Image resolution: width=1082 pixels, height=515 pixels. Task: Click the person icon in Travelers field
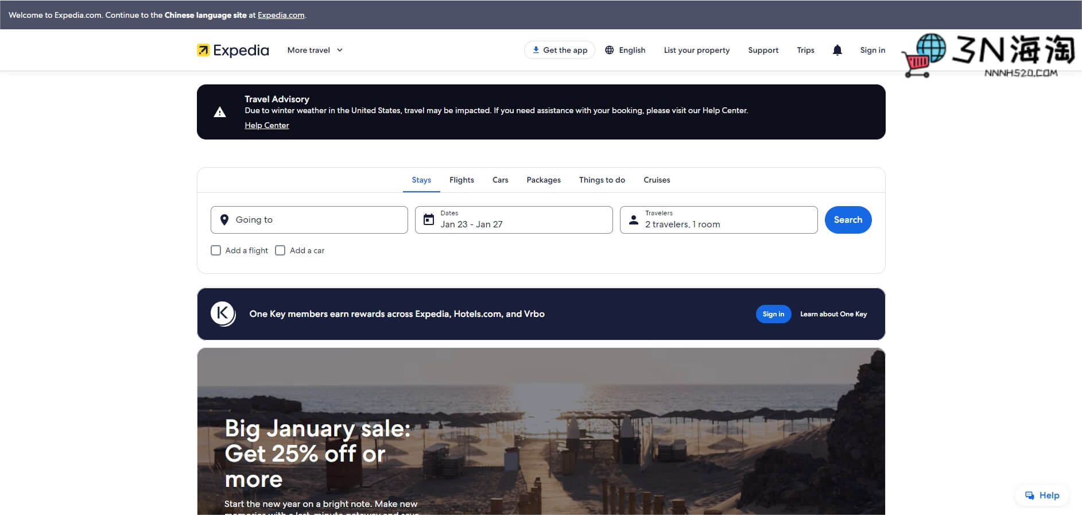point(634,219)
